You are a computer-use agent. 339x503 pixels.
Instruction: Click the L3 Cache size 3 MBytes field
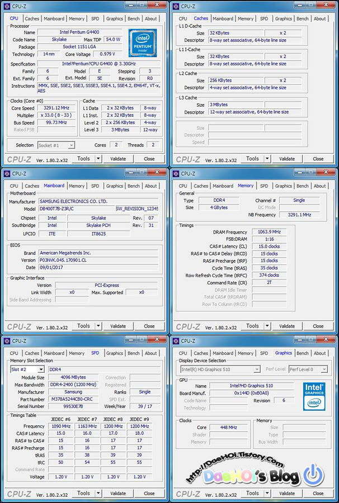236,105
